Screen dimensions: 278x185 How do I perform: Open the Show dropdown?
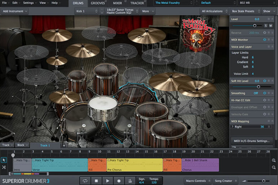tap(269, 11)
